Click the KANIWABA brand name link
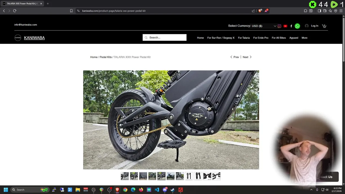Screen dimensions: 345x194 point(34,38)
